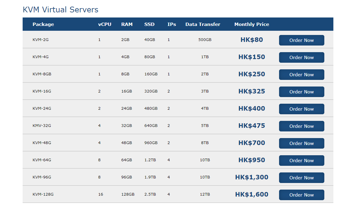Viewport: 356px width, 208px height.
Task: Click the HK$475 price
Action: click(252, 126)
